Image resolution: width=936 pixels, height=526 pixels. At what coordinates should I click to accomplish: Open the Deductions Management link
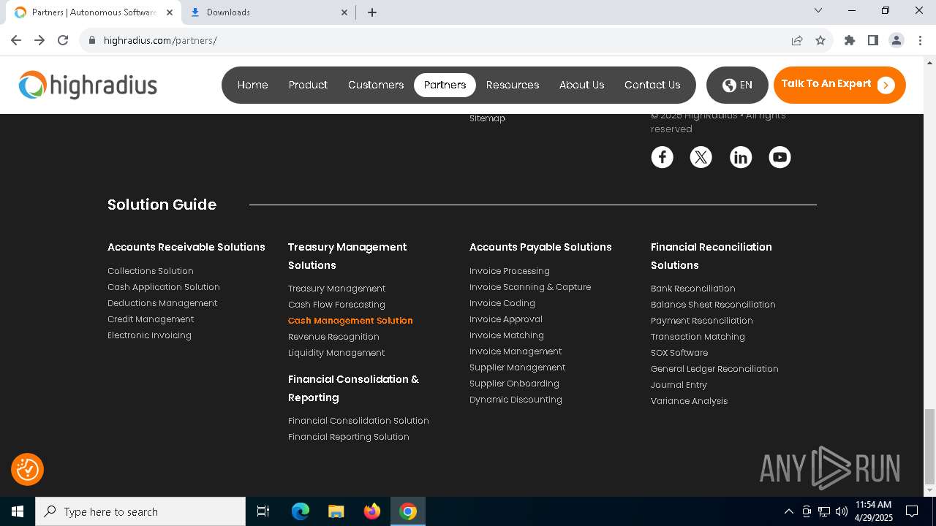point(162,303)
